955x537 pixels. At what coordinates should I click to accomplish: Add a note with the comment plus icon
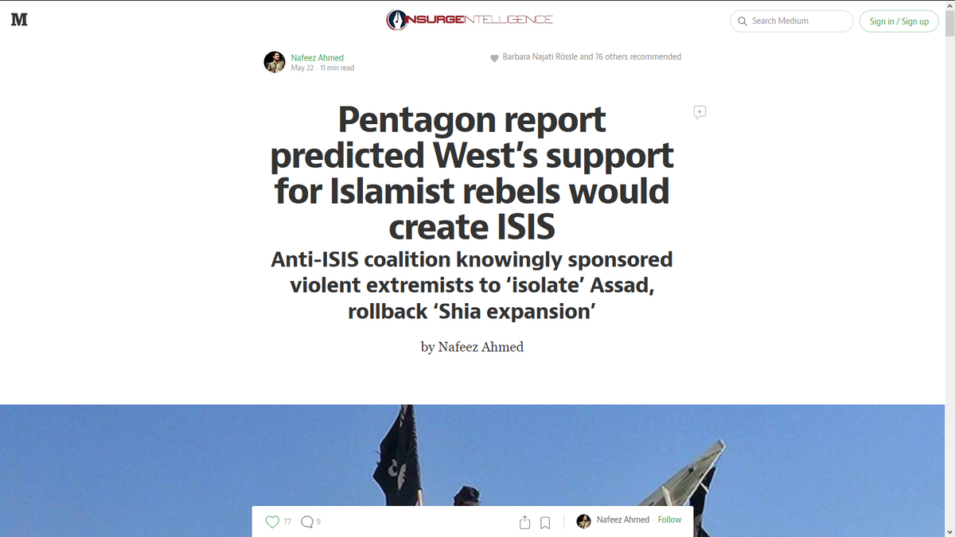coord(700,112)
